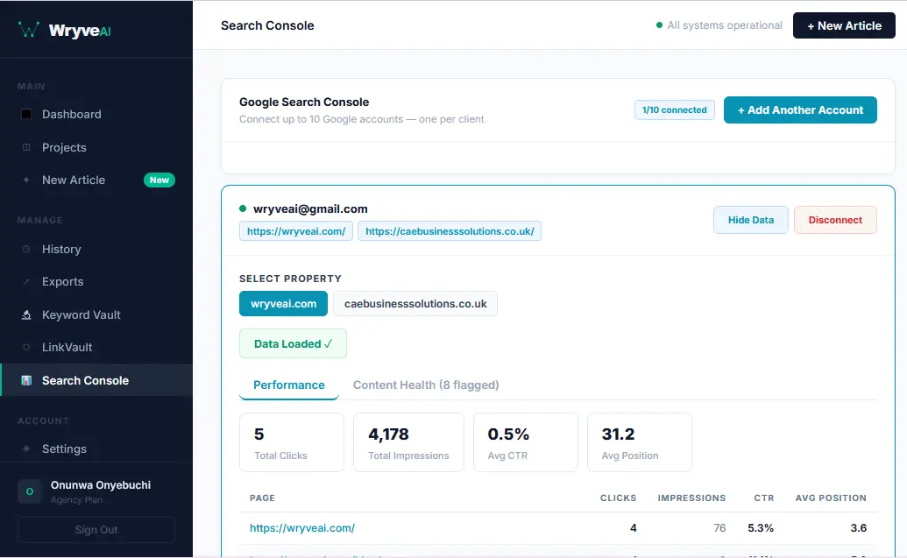
Task: Switch to the Performance tab
Action: (288, 385)
